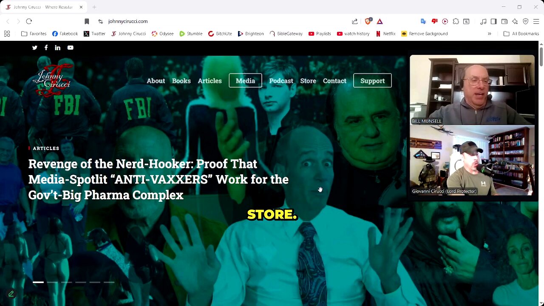544x306 pixels.
Task: Open Brave Shields lion icon
Action: click(368, 21)
